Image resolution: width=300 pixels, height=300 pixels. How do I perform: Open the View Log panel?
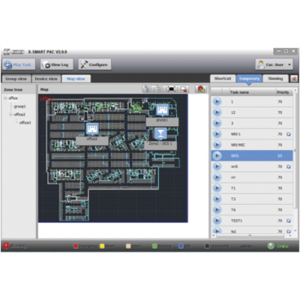(57, 64)
